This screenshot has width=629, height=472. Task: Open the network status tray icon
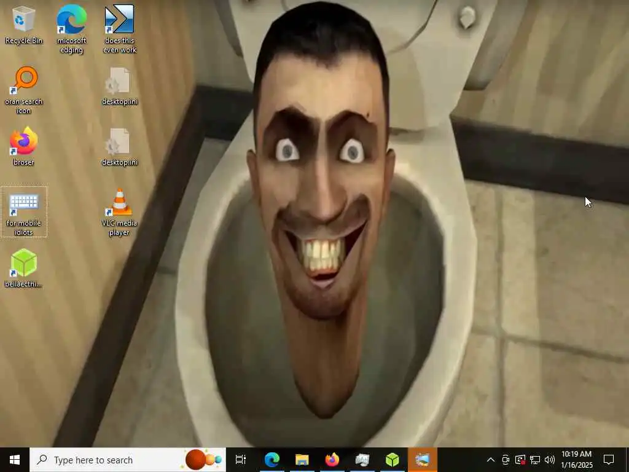coord(535,460)
